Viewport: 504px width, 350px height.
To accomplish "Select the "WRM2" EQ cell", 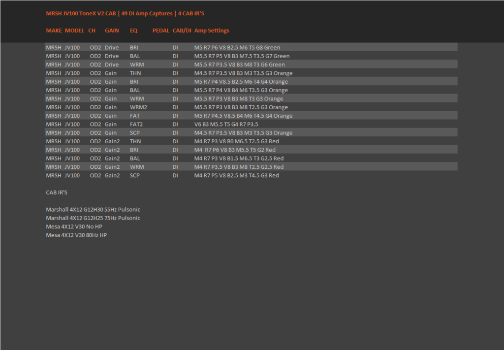I will (x=138, y=107).
